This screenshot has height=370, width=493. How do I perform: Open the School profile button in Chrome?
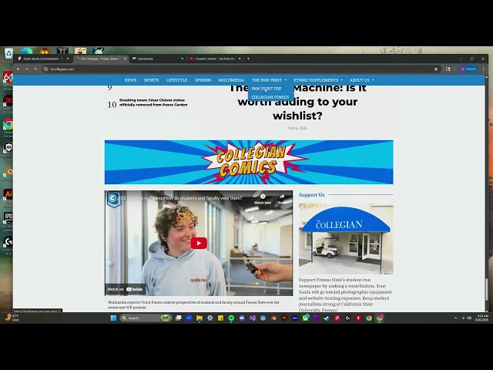(x=468, y=69)
